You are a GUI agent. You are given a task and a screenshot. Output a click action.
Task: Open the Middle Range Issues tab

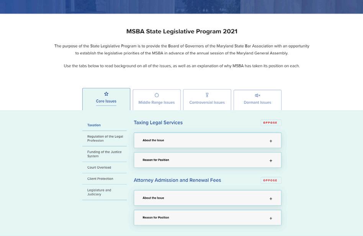pos(157,100)
